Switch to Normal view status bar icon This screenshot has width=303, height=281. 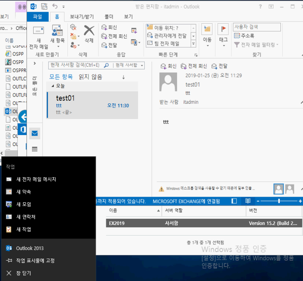tap(234, 201)
